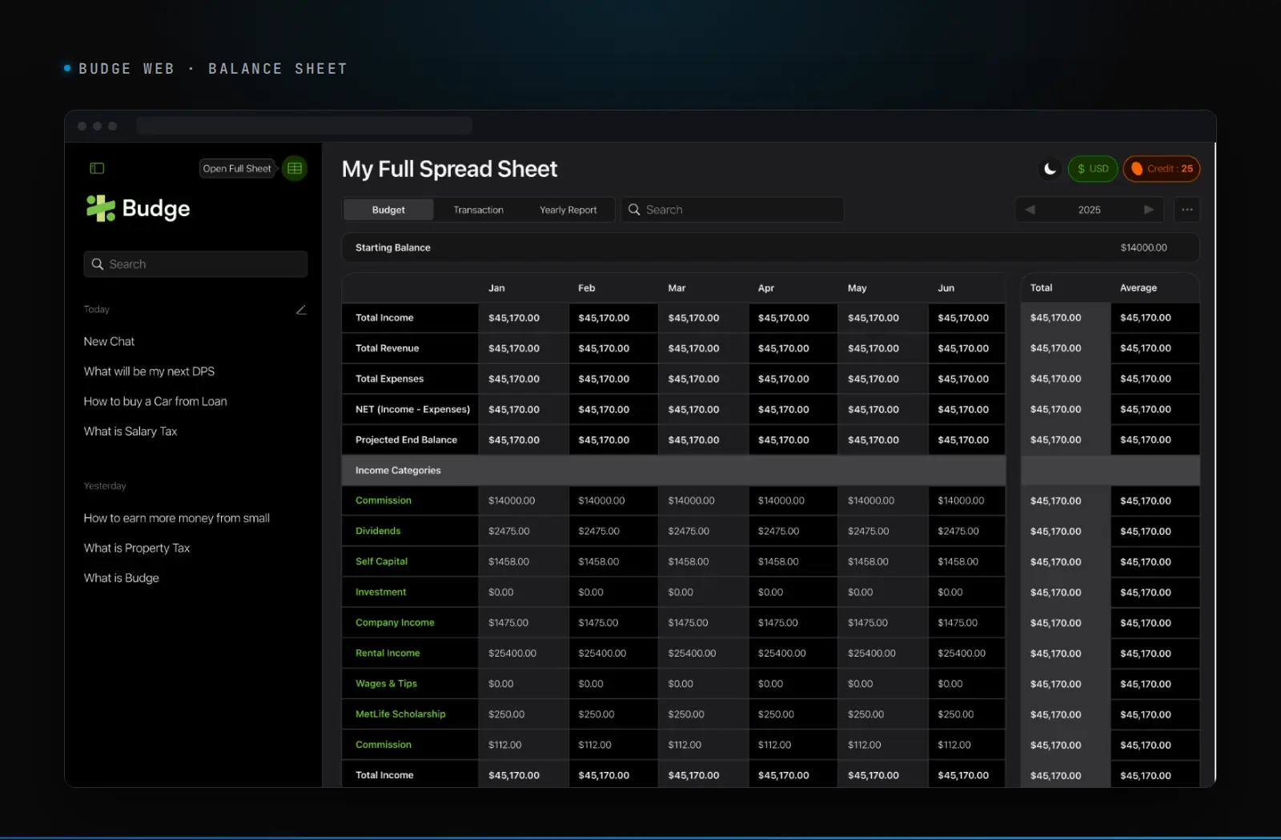1281x840 pixels.
Task: Click the Jun column header
Action: 946,288
